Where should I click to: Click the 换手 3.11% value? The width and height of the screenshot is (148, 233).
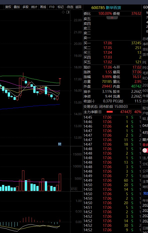[x=107, y=92]
